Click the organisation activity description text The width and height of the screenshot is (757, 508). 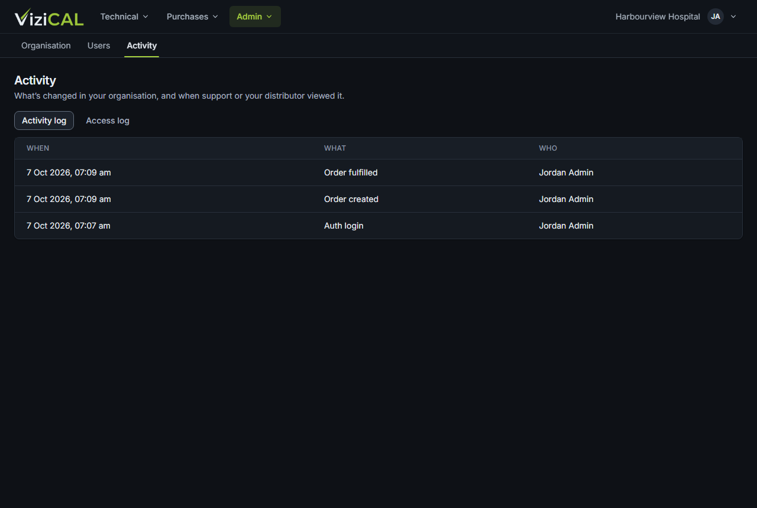coord(179,96)
